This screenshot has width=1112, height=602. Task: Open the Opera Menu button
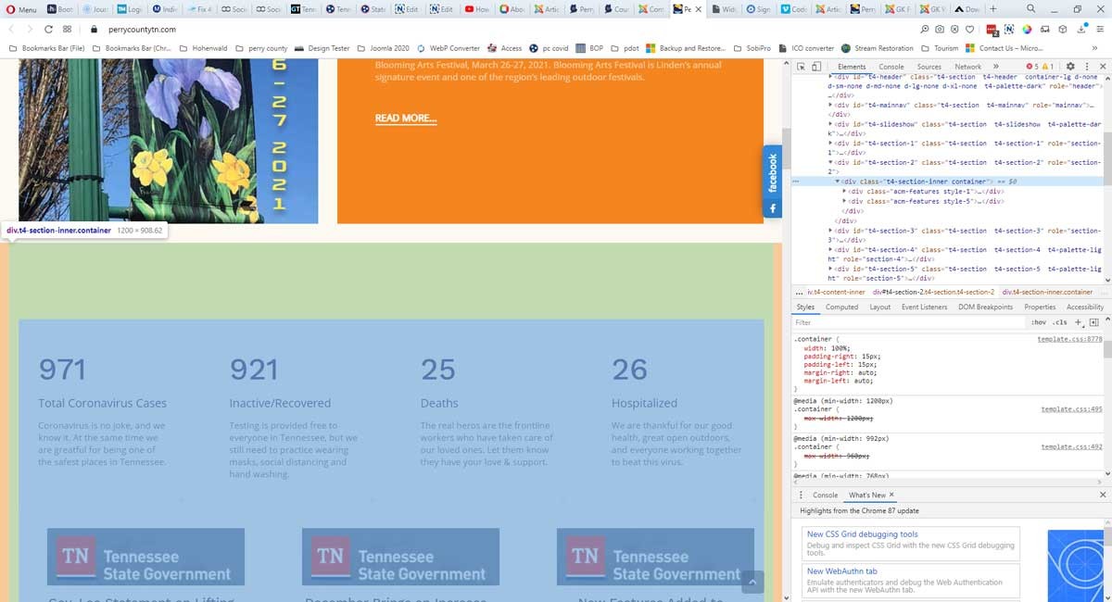(20, 9)
